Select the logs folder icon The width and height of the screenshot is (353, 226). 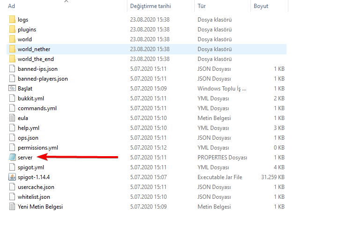12,19
